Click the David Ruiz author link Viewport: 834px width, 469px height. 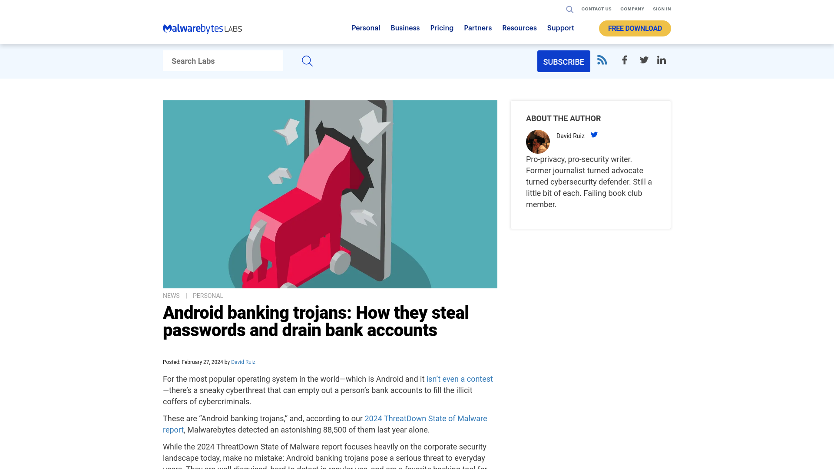(x=243, y=362)
